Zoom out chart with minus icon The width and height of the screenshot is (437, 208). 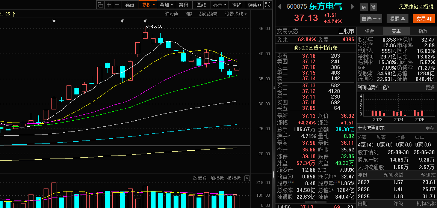point(117,5)
